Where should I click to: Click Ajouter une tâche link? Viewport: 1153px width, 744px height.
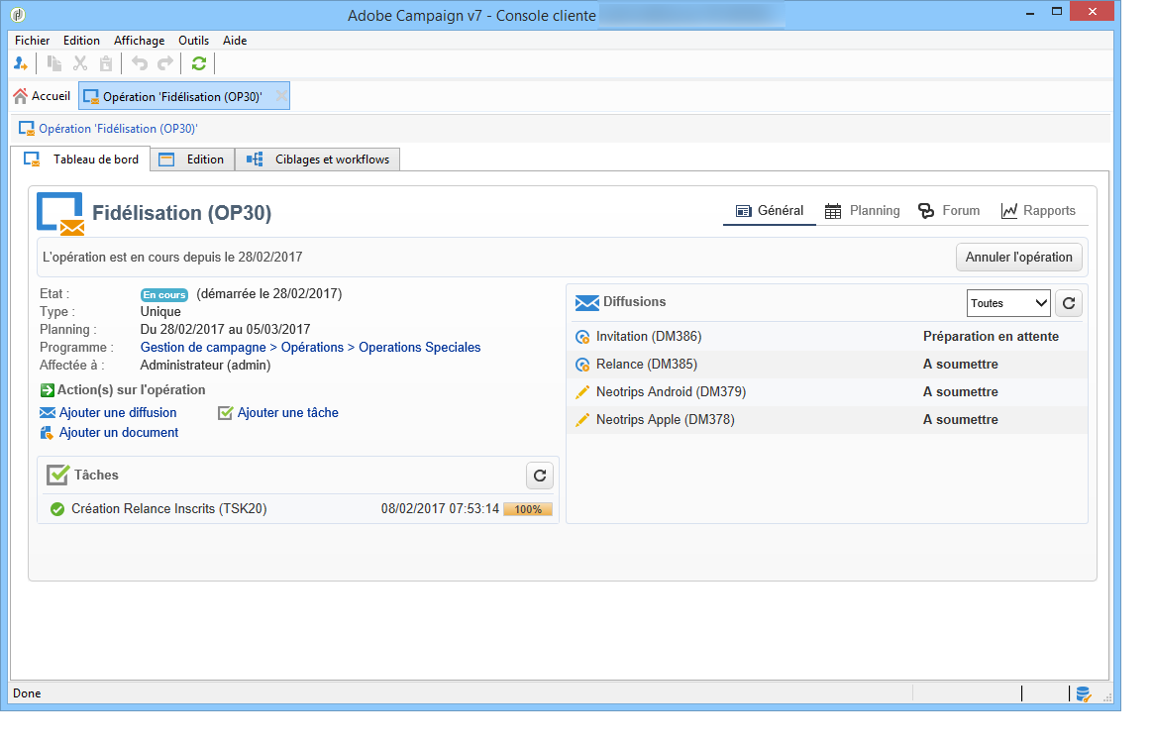[x=287, y=413]
